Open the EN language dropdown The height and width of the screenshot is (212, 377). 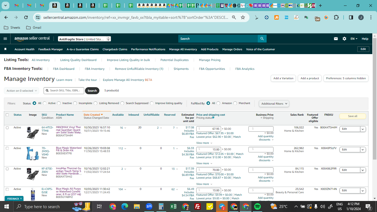(354, 39)
